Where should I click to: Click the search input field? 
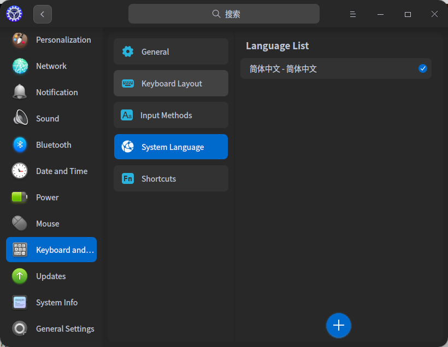(x=224, y=14)
